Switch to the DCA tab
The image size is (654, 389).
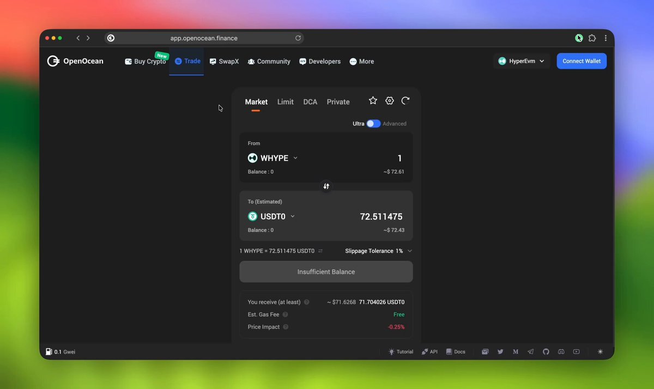click(x=310, y=102)
